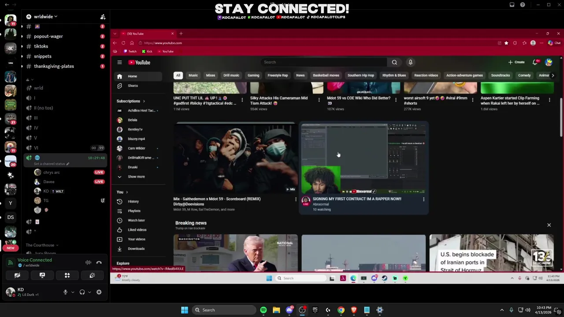Click Set a channel status

point(52,164)
